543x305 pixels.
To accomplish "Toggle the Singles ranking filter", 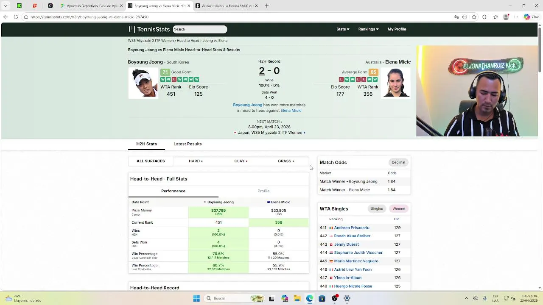I will (377, 208).
